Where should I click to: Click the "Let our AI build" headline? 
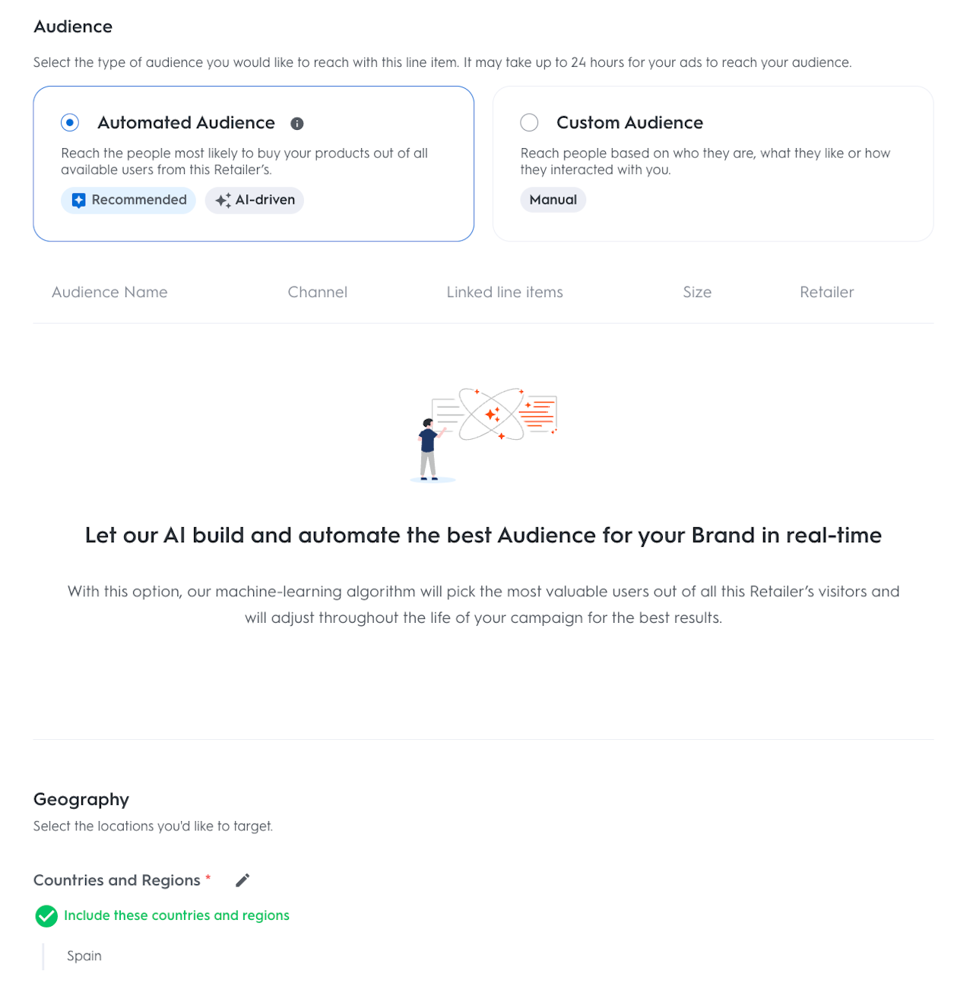[483, 536]
